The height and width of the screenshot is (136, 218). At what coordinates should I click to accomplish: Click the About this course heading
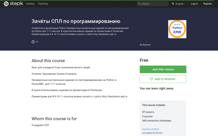[48, 61]
